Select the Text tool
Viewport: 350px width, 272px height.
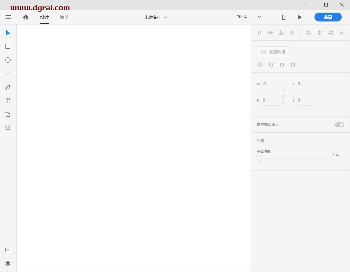coord(8,101)
